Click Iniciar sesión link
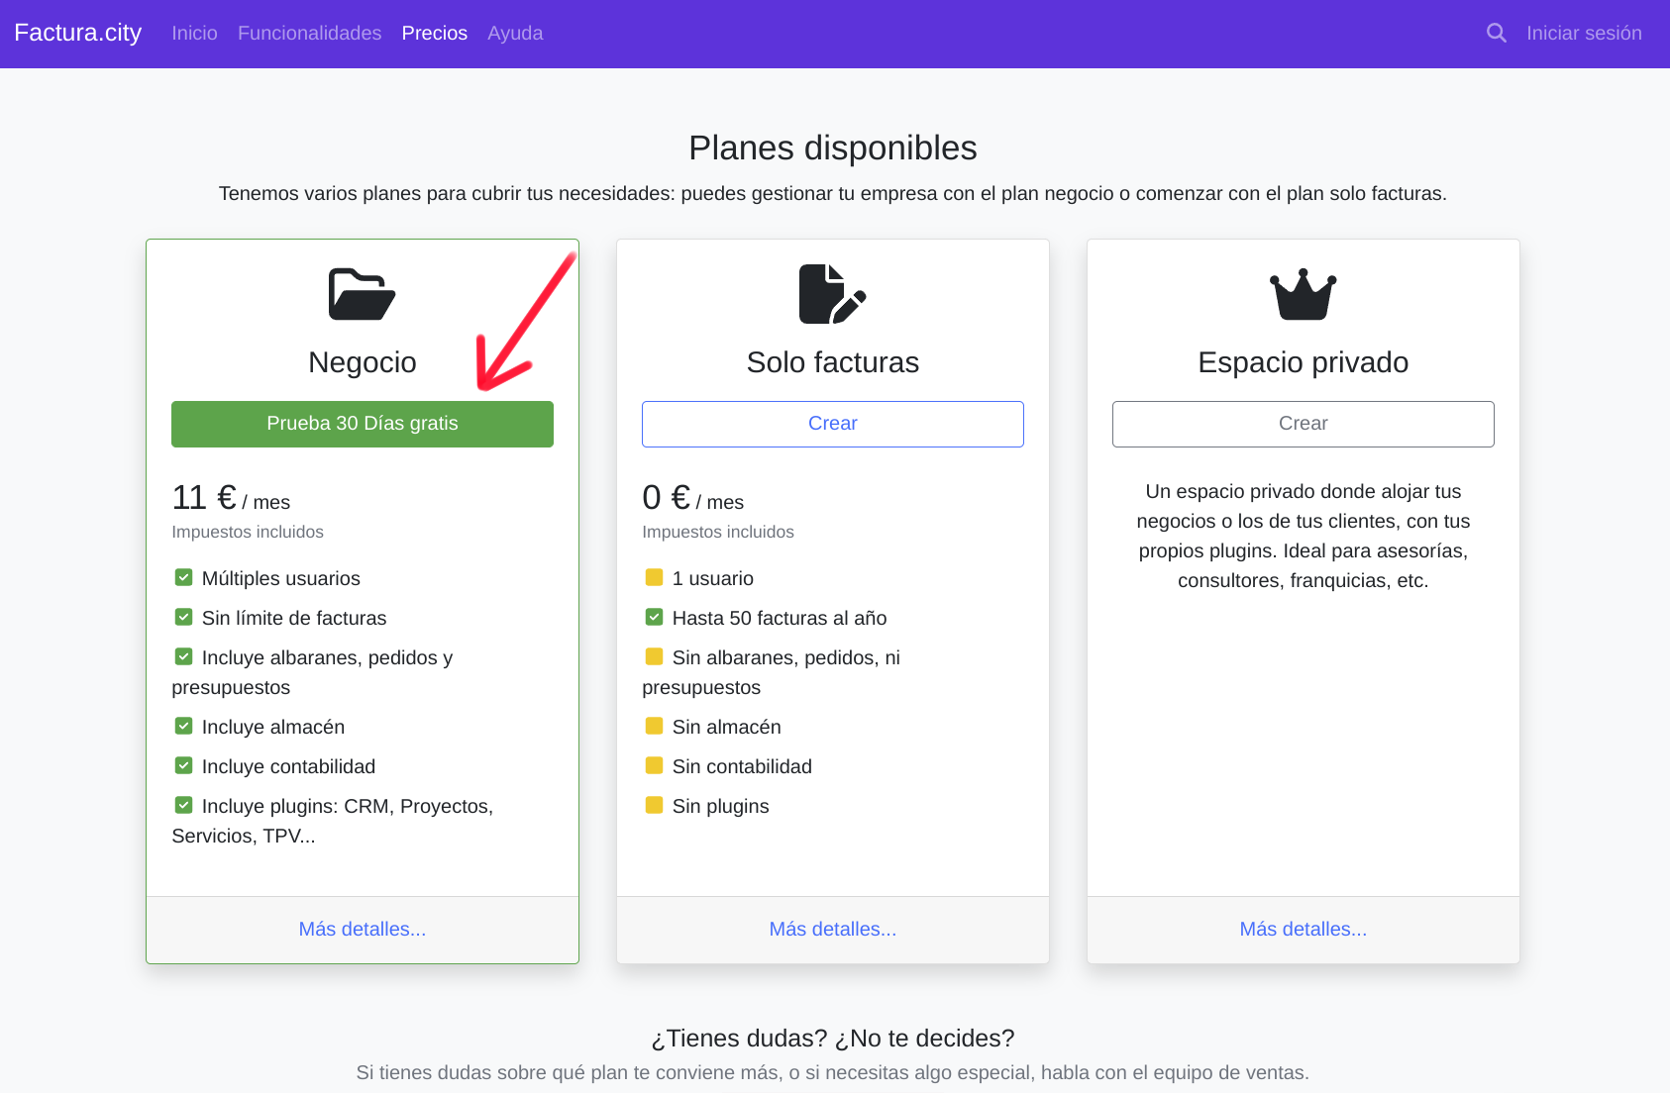Viewport: 1670px width, 1093px height. (1584, 33)
